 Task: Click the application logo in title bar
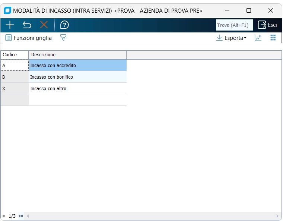click(x=7, y=10)
